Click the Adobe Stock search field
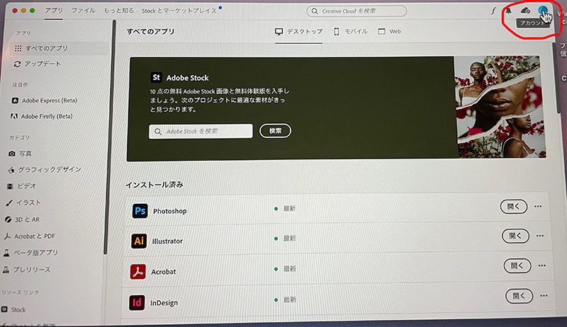 coord(201,132)
